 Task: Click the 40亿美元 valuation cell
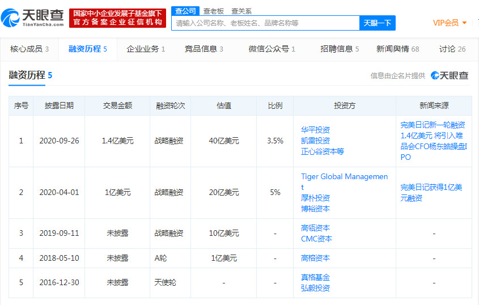point(224,141)
